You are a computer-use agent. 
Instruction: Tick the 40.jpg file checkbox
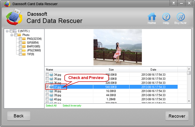tap(47, 99)
